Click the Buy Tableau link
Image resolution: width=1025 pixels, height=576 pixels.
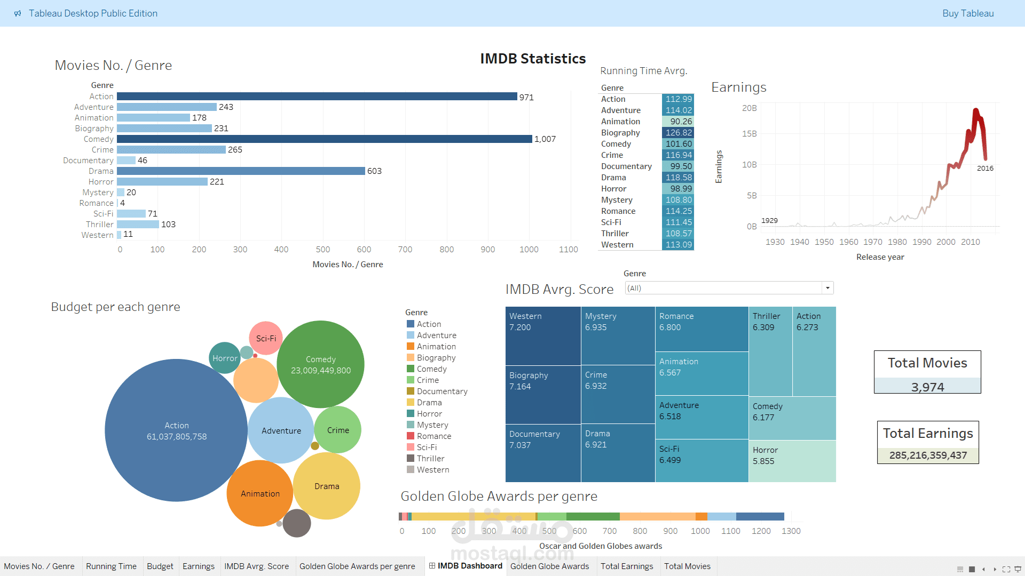coord(968,13)
